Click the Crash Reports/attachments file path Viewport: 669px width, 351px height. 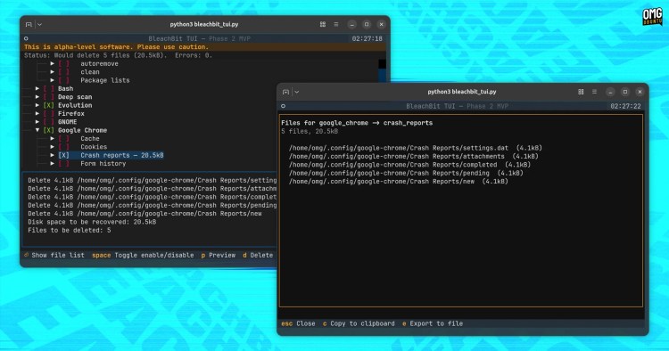[x=413, y=156]
